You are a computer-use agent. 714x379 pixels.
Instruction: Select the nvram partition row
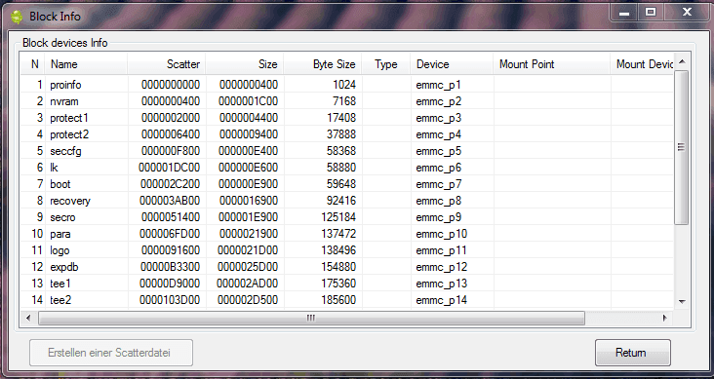coord(346,101)
